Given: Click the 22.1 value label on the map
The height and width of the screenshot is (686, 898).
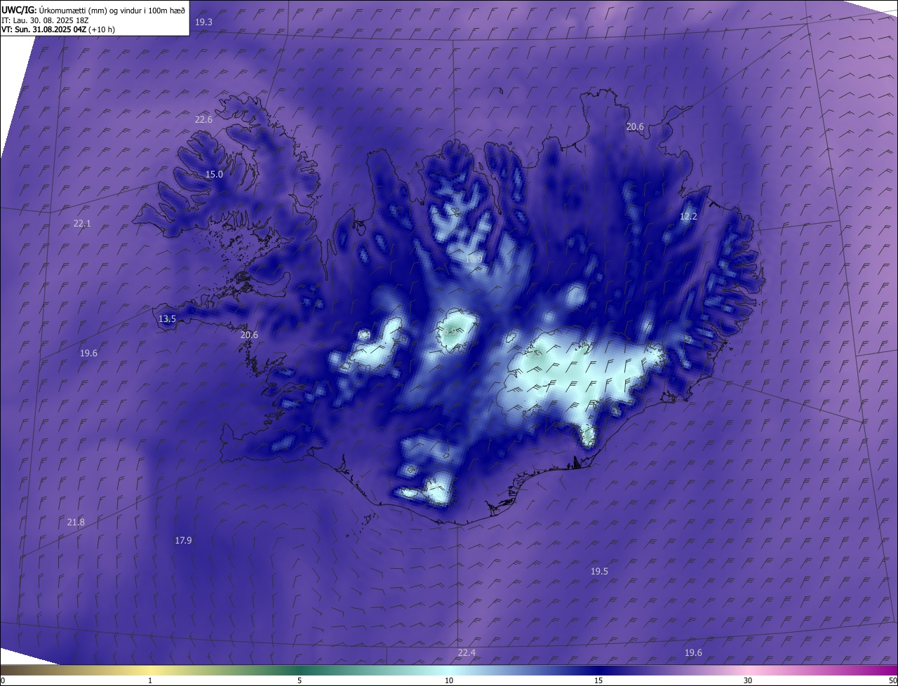Looking at the screenshot, I should pyautogui.click(x=82, y=224).
